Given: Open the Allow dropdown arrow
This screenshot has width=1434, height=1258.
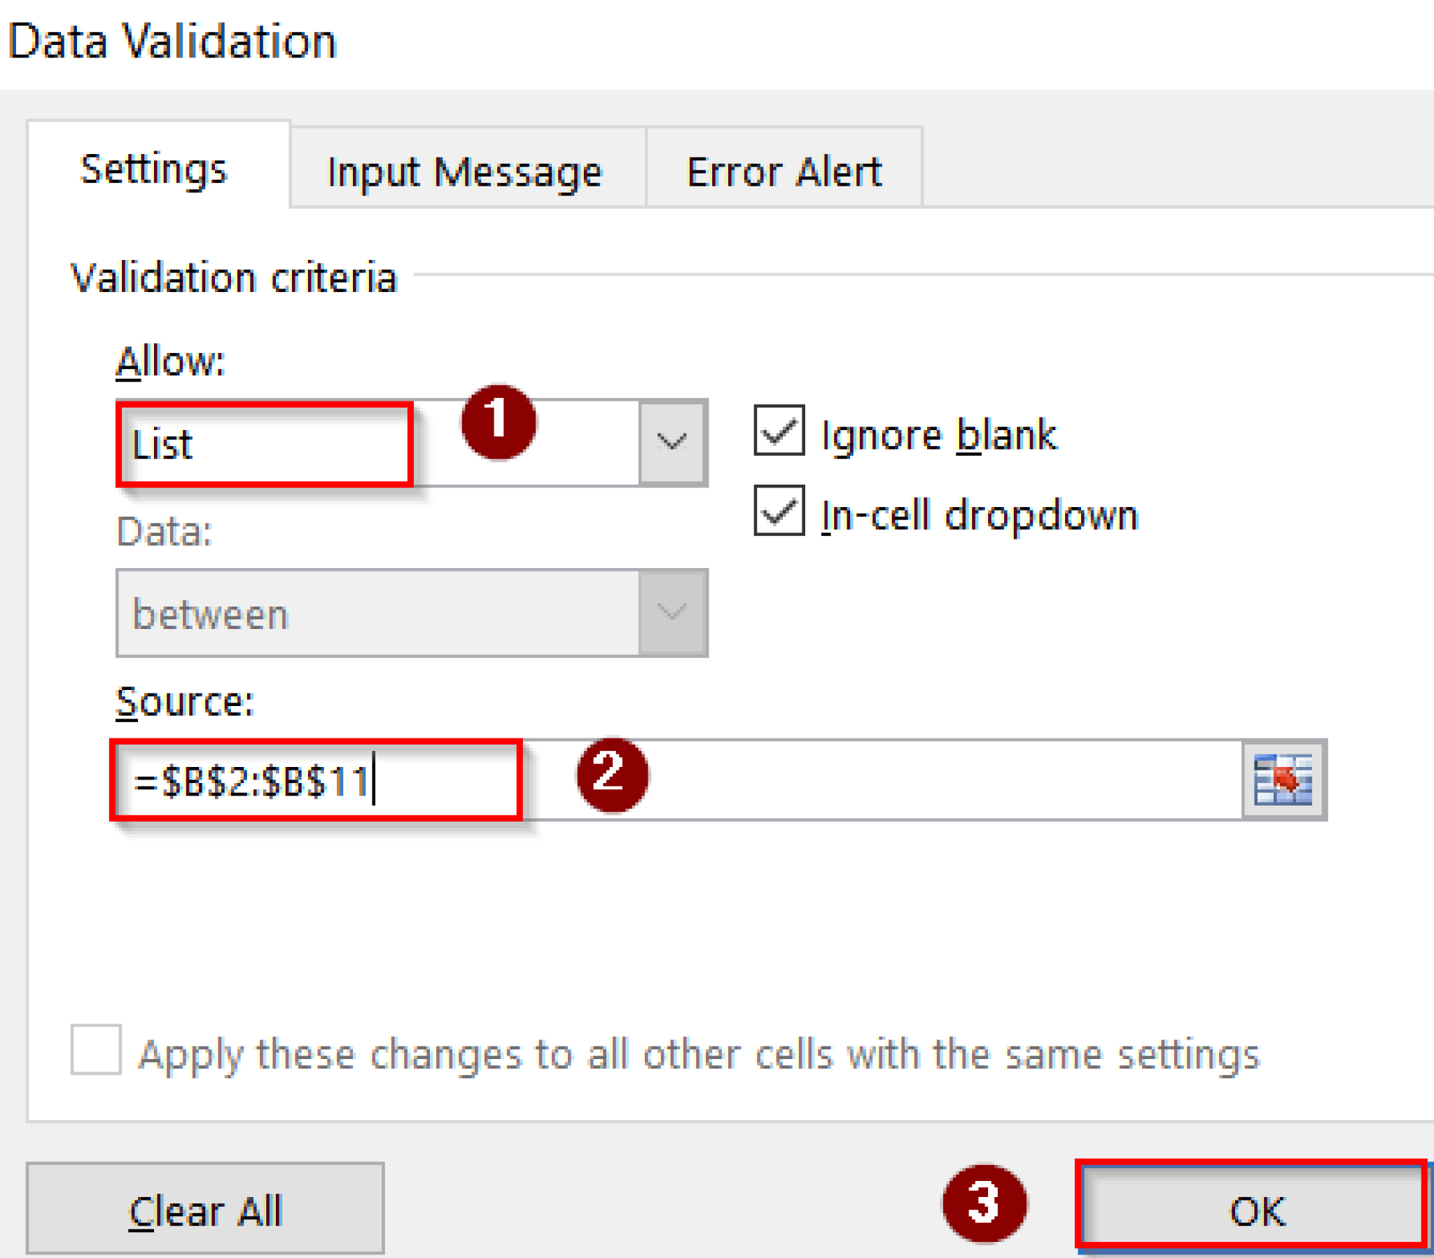Looking at the screenshot, I should click(x=671, y=442).
